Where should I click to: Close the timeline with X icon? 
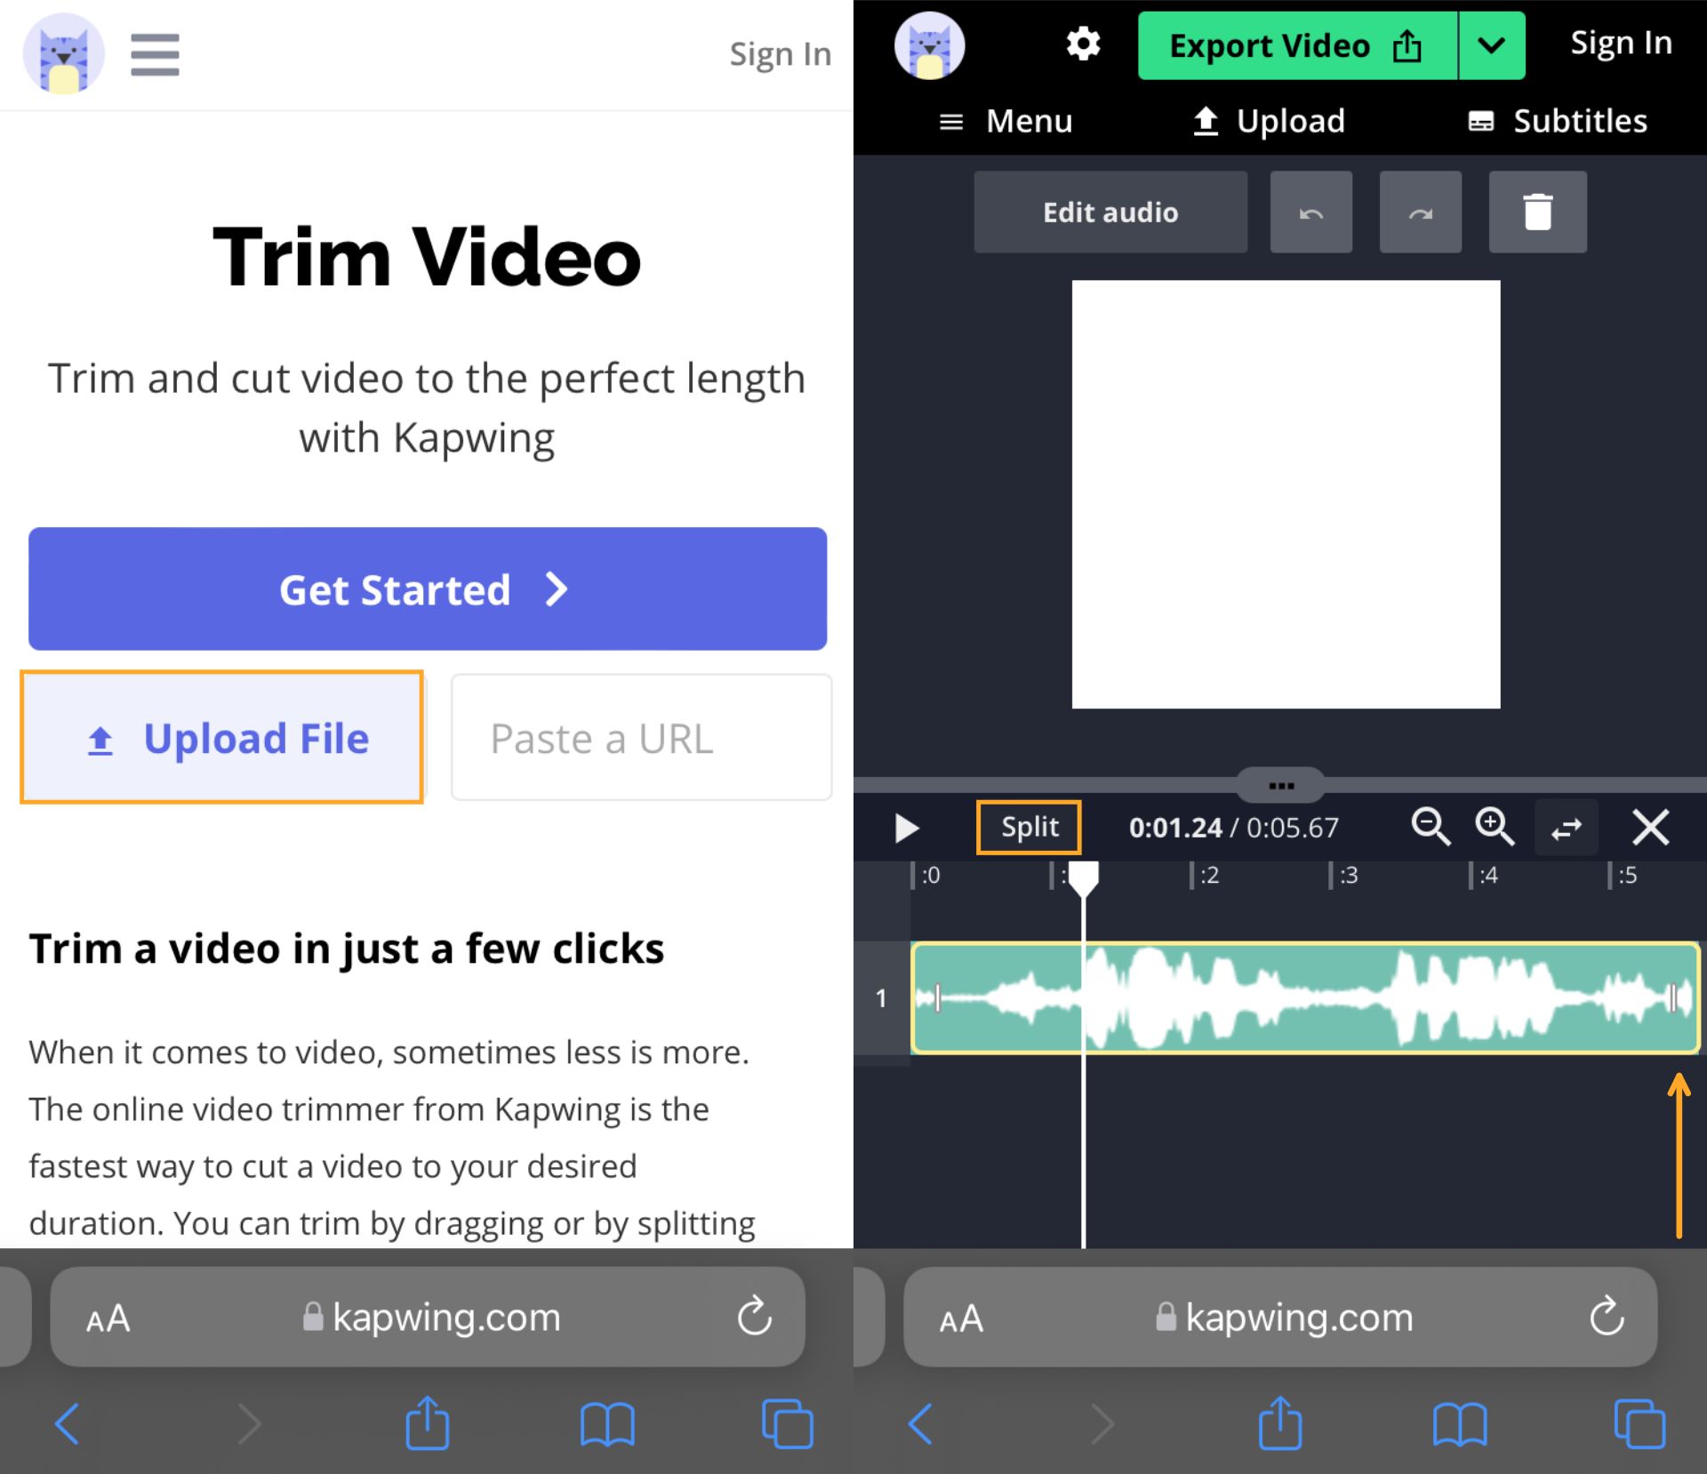tap(1650, 827)
